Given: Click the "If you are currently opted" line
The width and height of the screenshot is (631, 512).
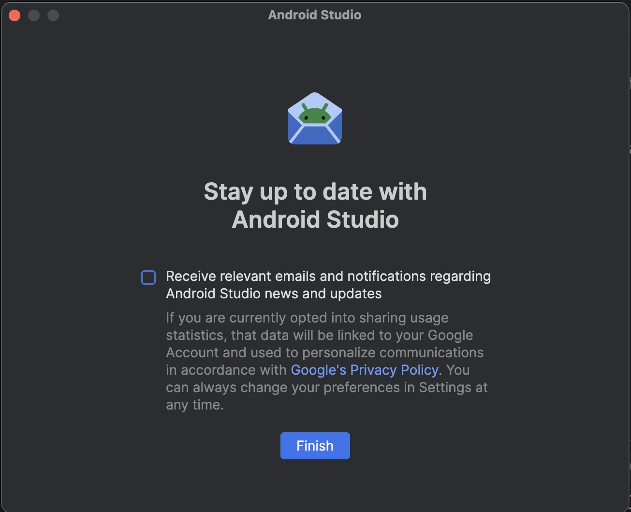Looking at the screenshot, I should pyautogui.click(x=307, y=318).
